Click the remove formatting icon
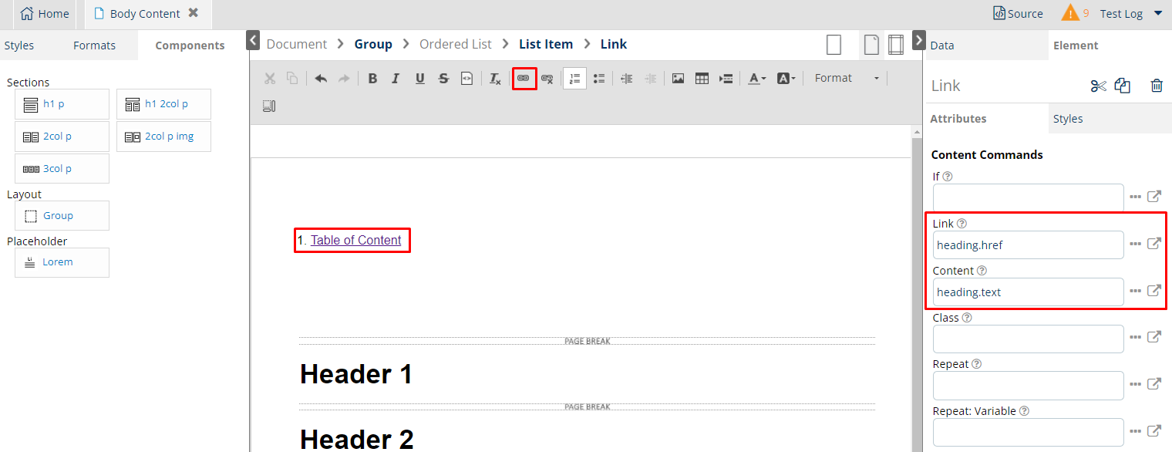Screen dimensions: 1172x452 coord(495,79)
